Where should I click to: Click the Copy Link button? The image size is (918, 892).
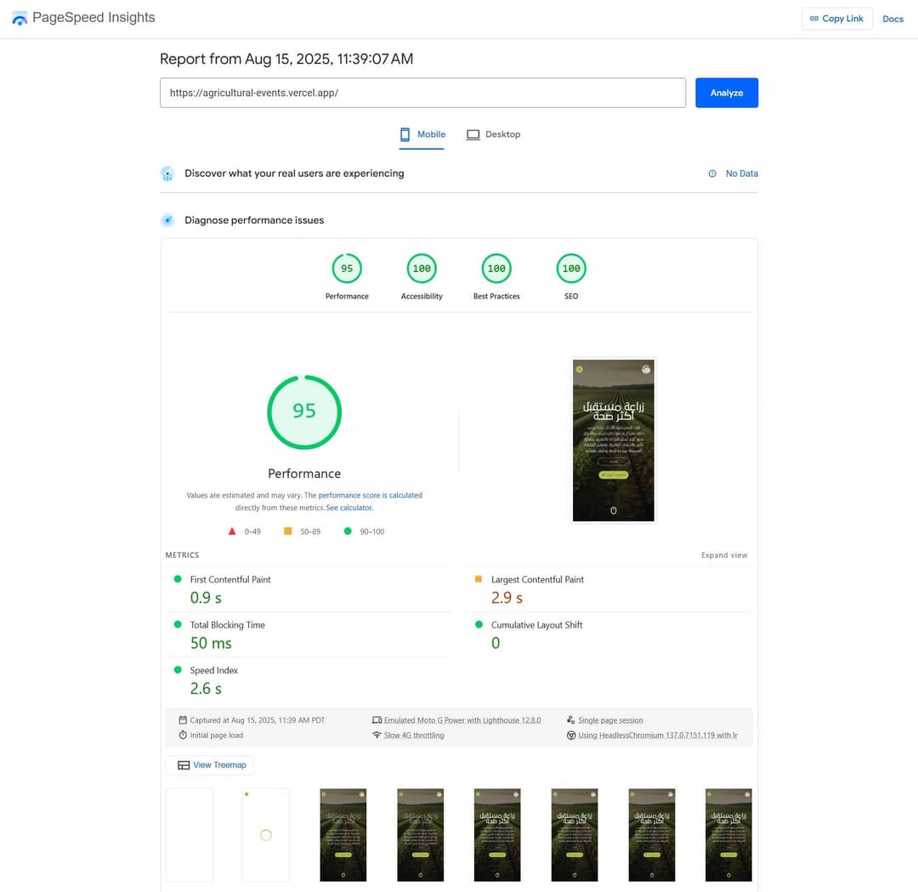[x=836, y=19]
